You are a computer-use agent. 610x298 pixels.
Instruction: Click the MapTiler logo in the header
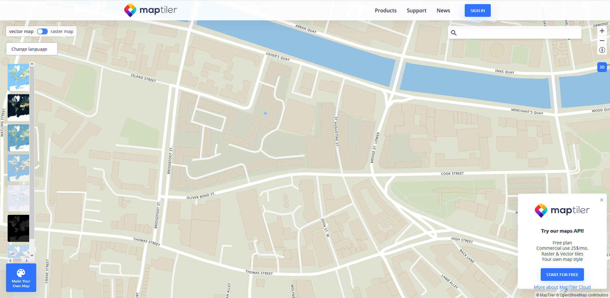[x=150, y=10]
